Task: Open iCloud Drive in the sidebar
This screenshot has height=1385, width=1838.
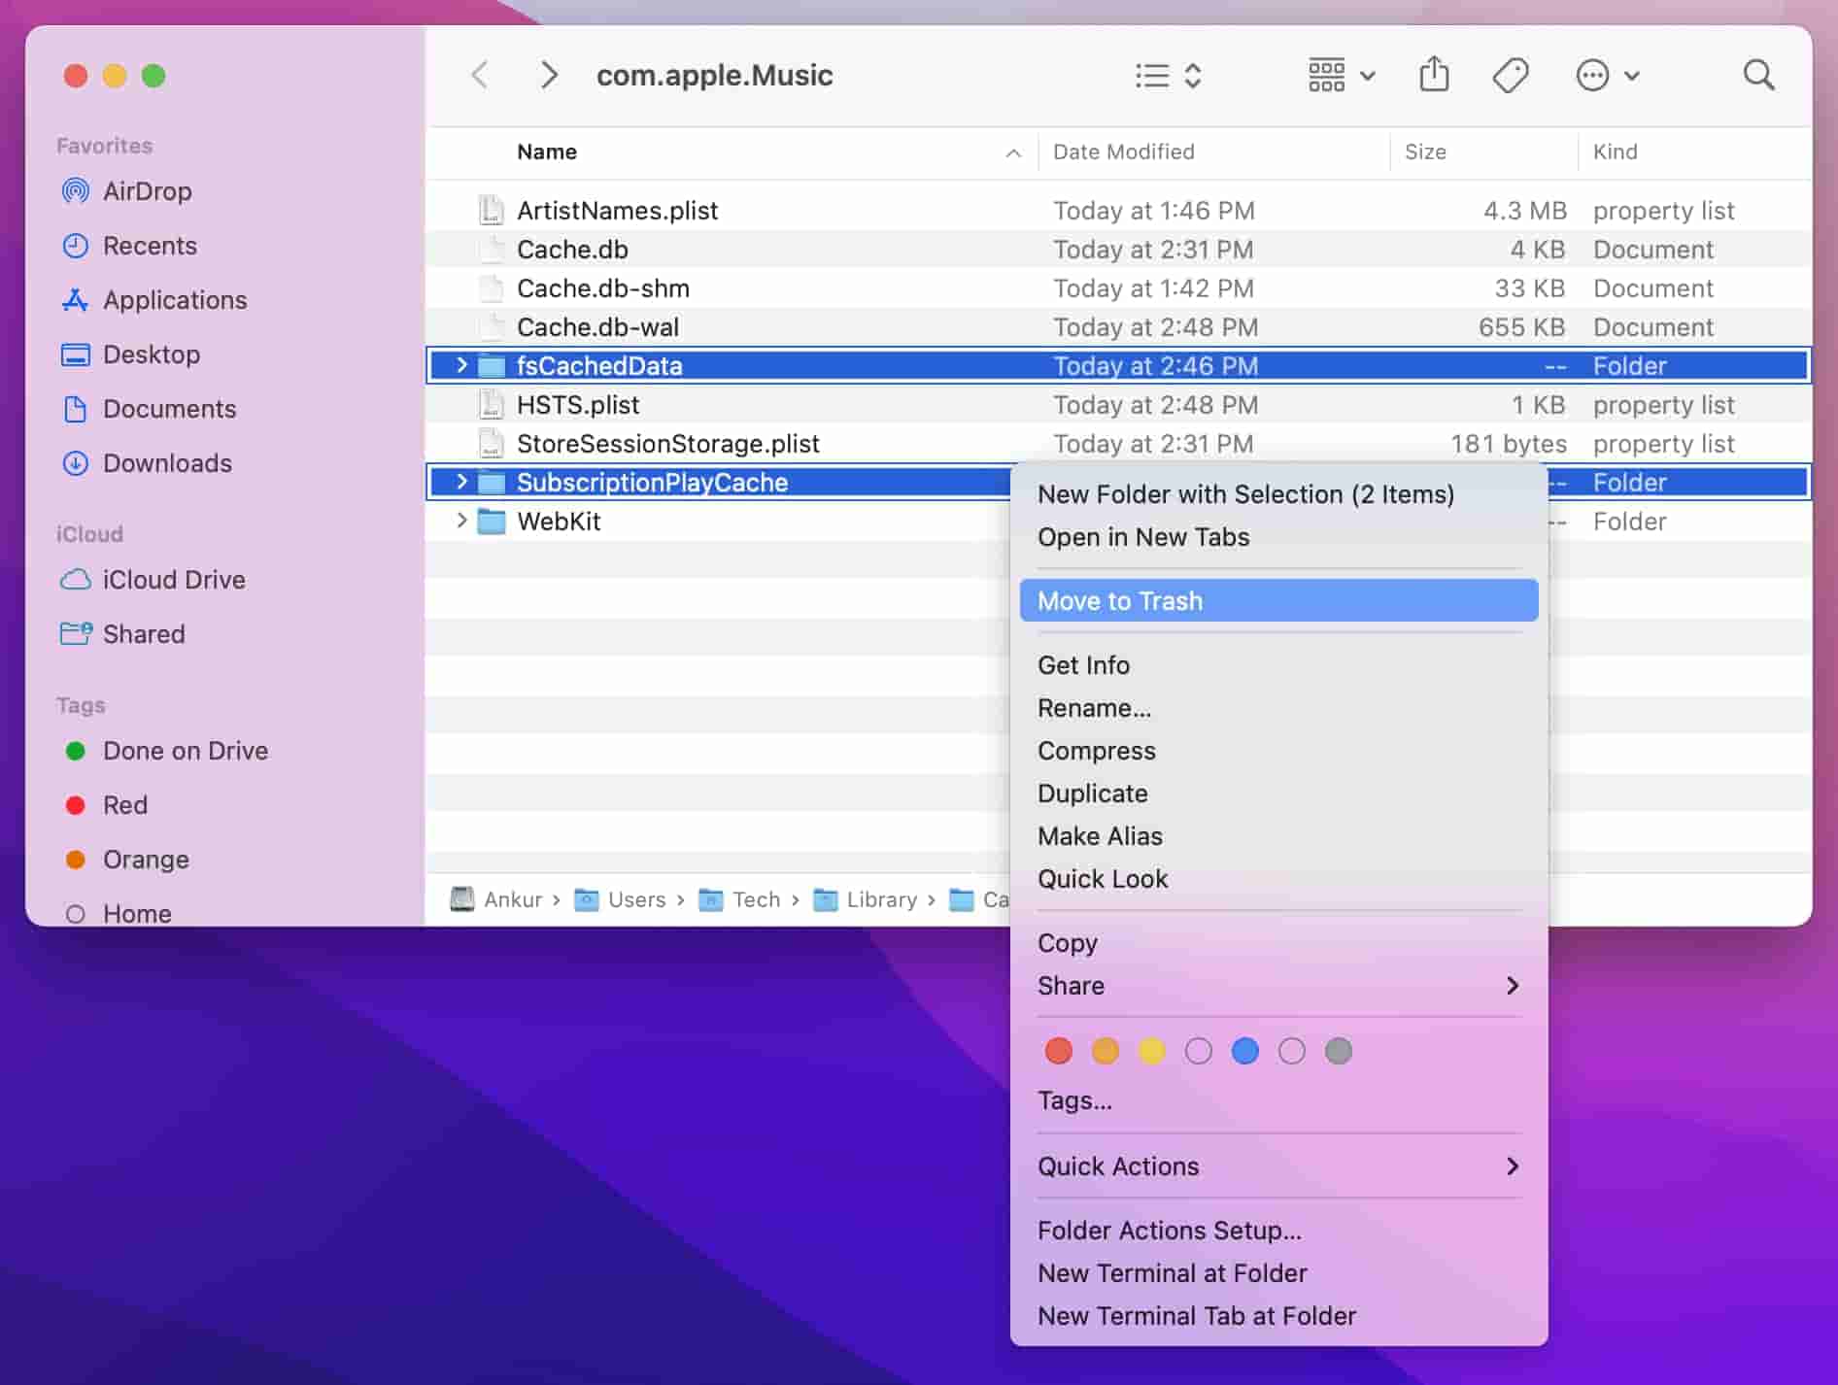Action: 153,580
